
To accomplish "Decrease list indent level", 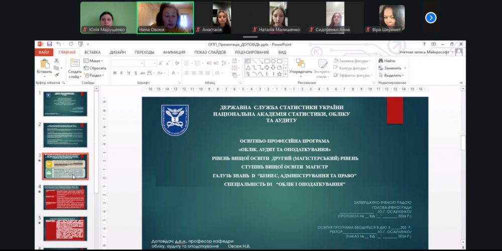I will coord(209,63).
